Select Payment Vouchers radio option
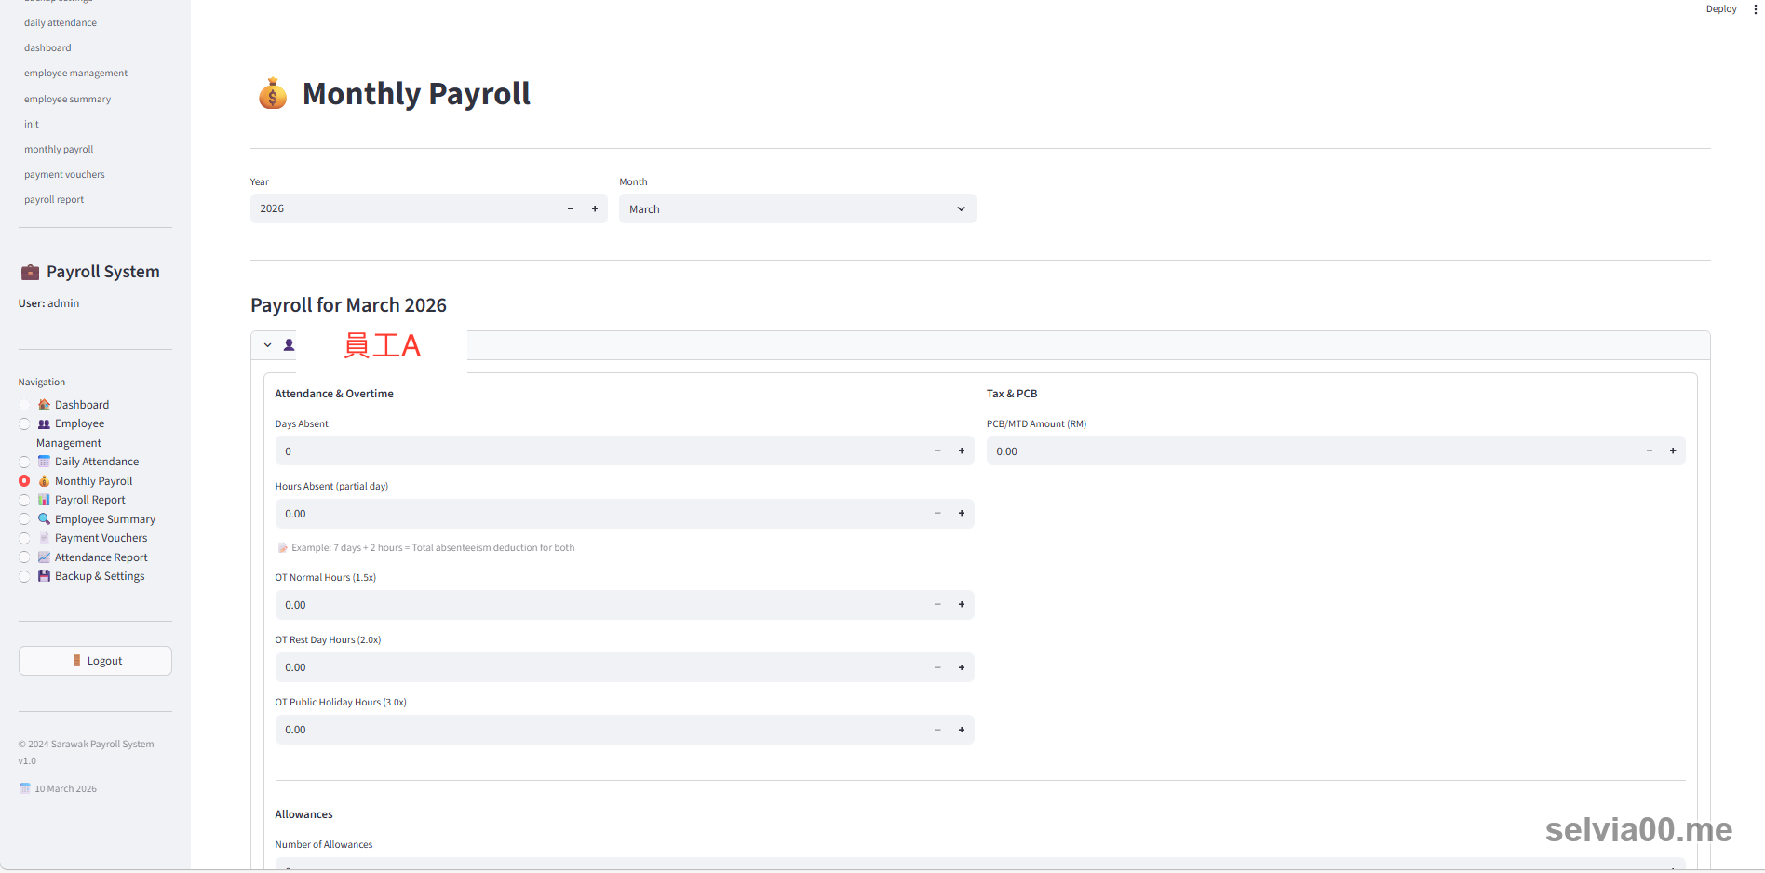The image size is (1765, 873). (24, 539)
